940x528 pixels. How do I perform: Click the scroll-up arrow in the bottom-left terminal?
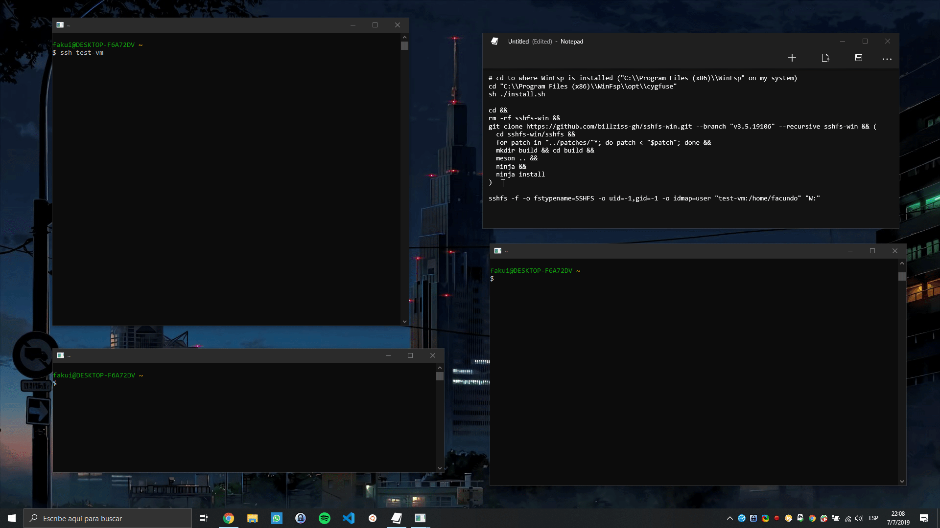[440, 368]
